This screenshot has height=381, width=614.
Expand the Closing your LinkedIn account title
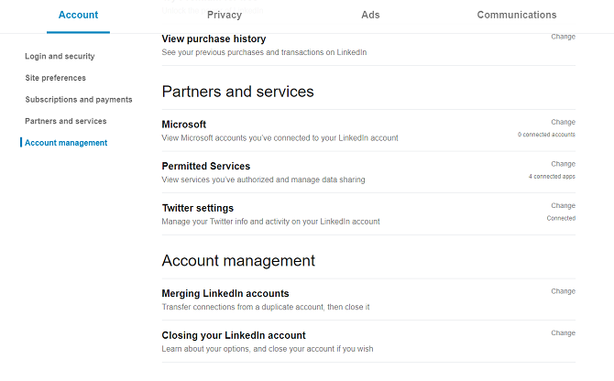[x=234, y=335]
